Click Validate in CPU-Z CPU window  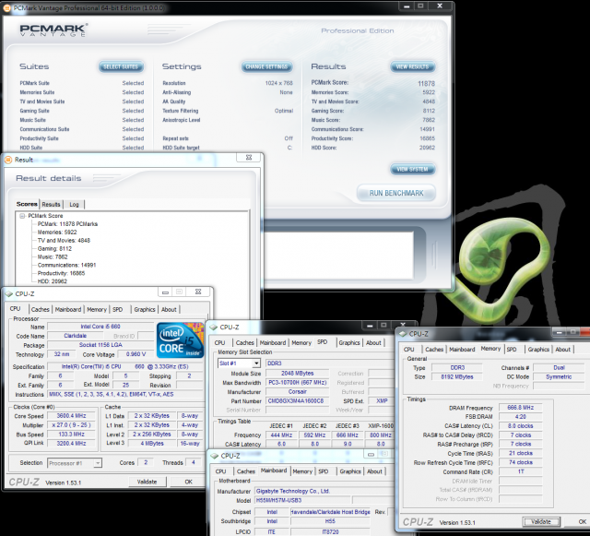click(147, 482)
